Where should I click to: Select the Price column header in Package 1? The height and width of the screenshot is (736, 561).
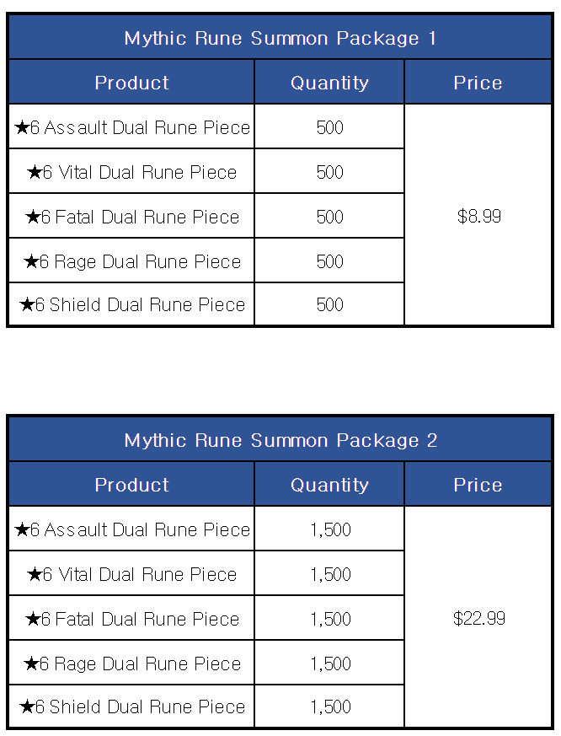[x=478, y=82]
